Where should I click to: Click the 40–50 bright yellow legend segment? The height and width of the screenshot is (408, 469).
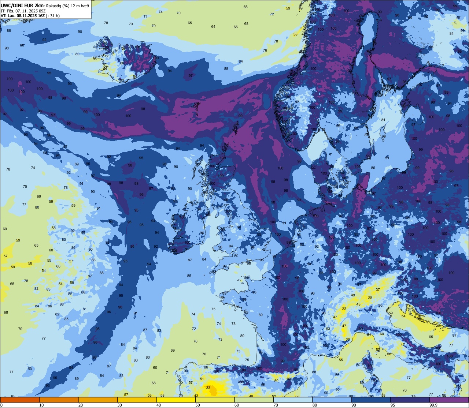click(x=176, y=400)
